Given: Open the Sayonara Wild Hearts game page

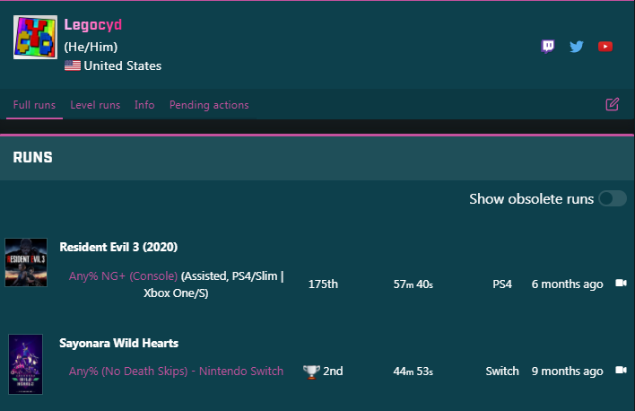Looking at the screenshot, I should tap(119, 344).
